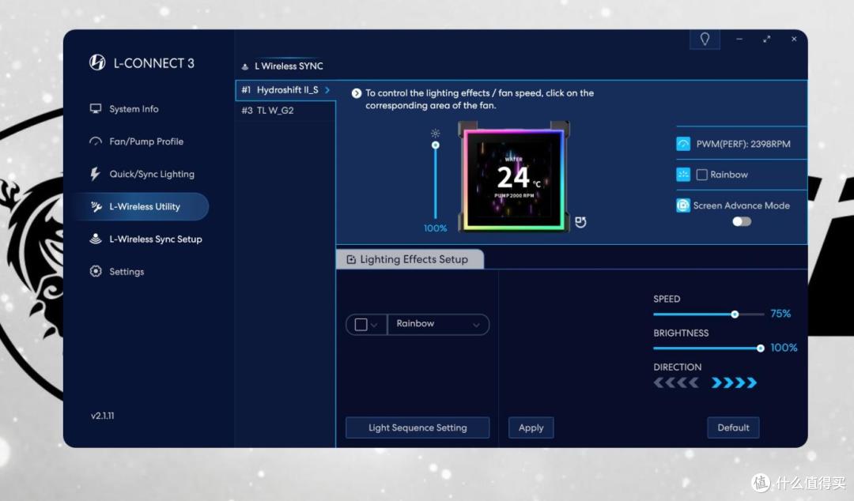
Task: Click the PWM(PERF) fan speed icon
Action: (x=683, y=144)
